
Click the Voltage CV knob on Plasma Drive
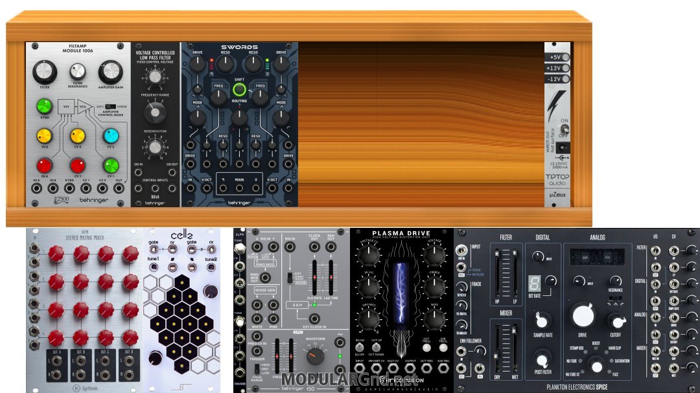click(x=368, y=255)
